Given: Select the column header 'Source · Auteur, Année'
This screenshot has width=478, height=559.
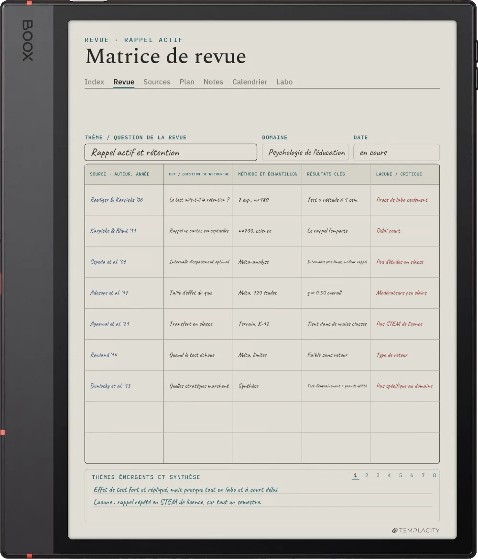Looking at the screenshot, I should tap(124, 174).
